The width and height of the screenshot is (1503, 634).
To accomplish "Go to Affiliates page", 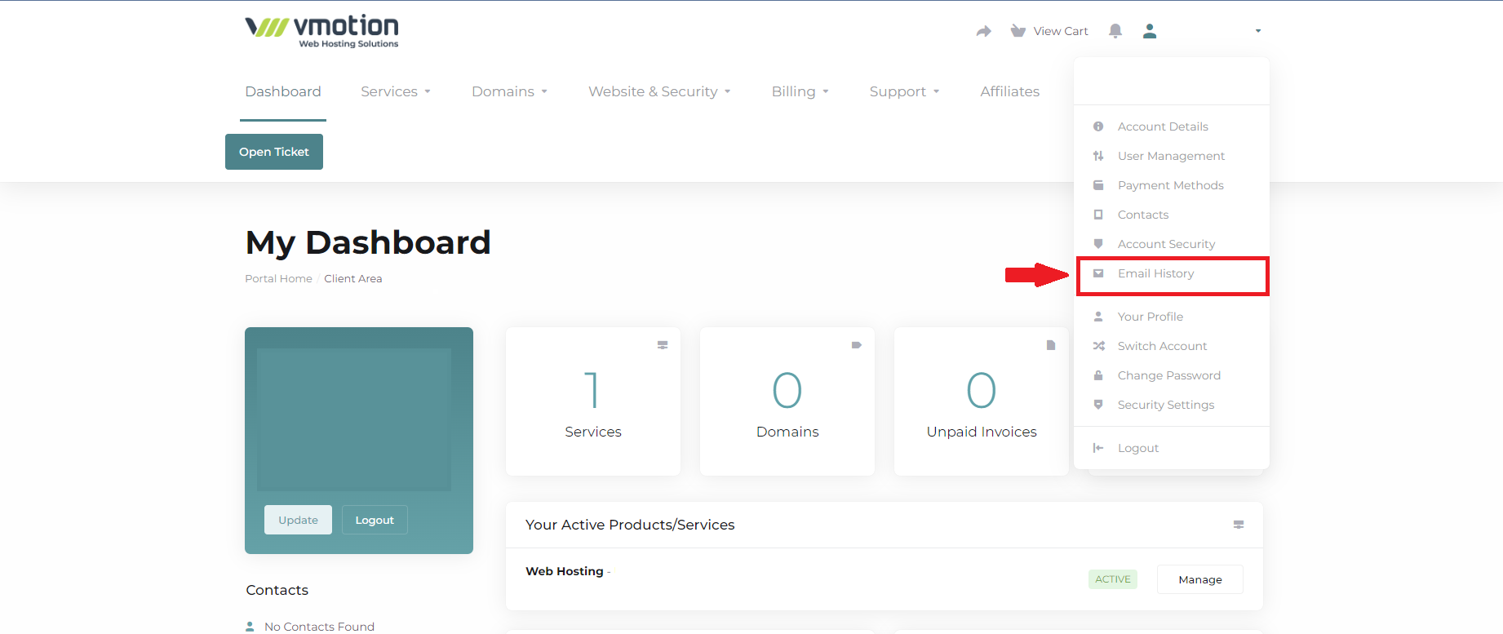I will [x=1010, y=91].
